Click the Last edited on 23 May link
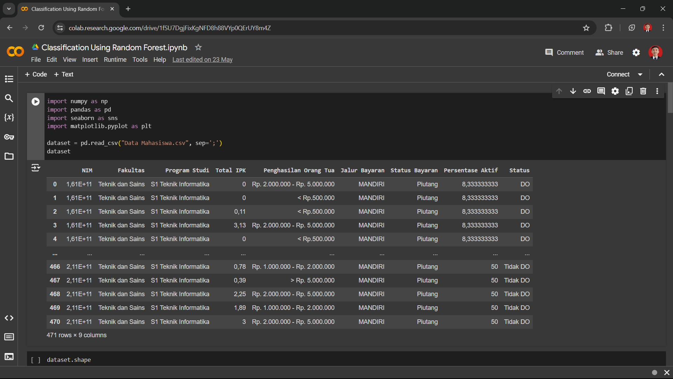The image size is (673, 379). pyautogui.click(x=202, y=60)
